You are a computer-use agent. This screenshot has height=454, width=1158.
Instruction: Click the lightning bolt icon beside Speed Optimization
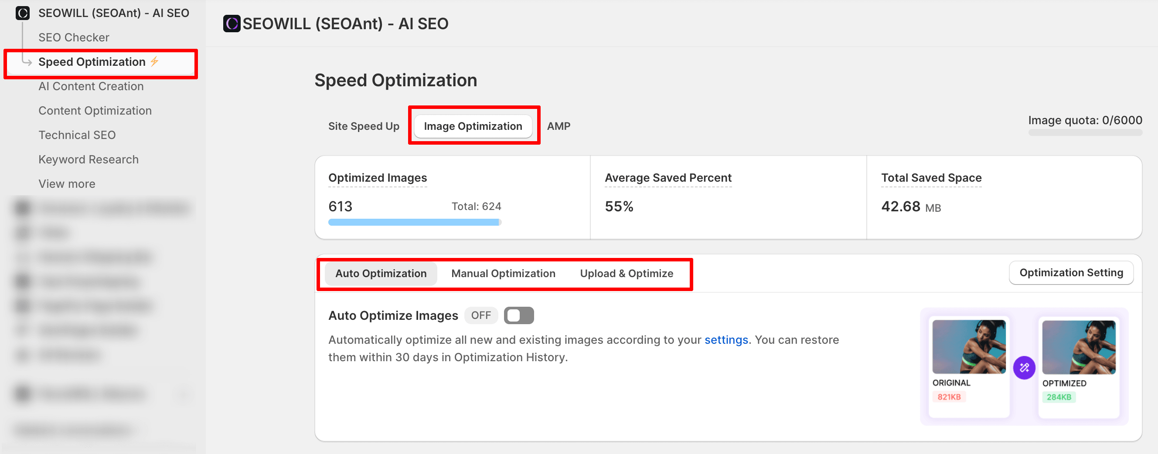[x=155, y=61]
